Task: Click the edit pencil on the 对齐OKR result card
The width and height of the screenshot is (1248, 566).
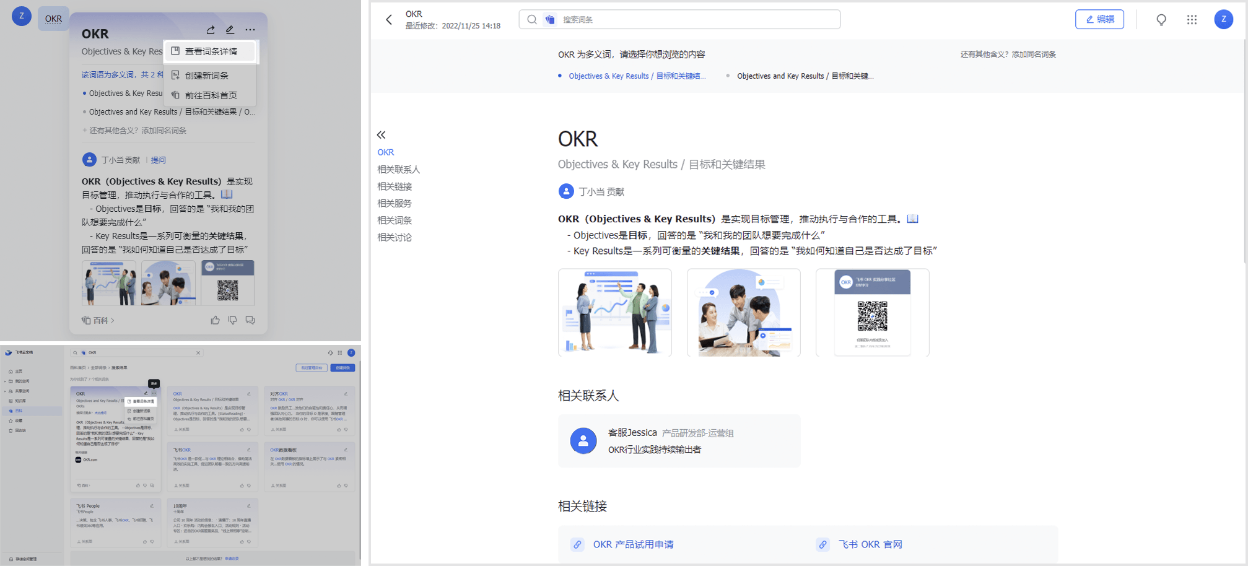Action: tap(346, 394)
